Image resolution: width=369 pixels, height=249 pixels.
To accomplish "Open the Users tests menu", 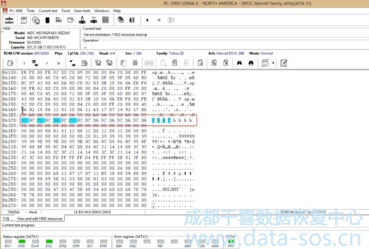I will (82, 11).
